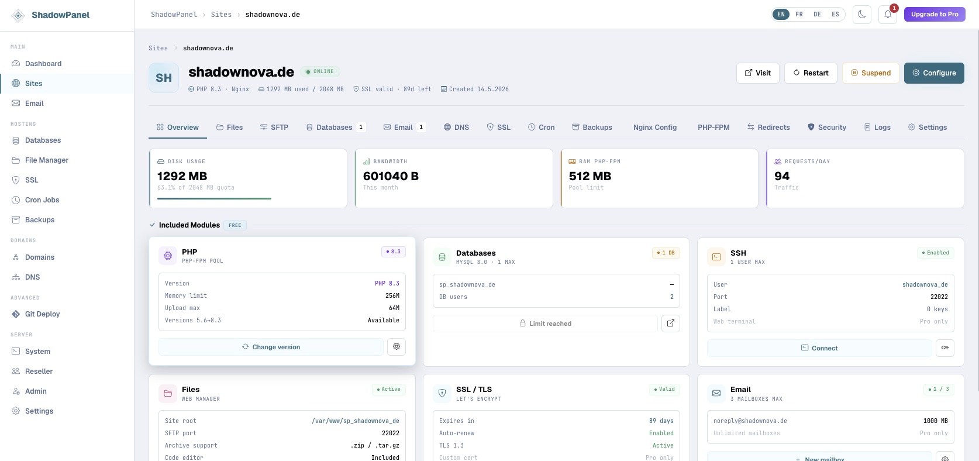Open SSL in sidebar
The image size is (979, 461).
point(67,180)
